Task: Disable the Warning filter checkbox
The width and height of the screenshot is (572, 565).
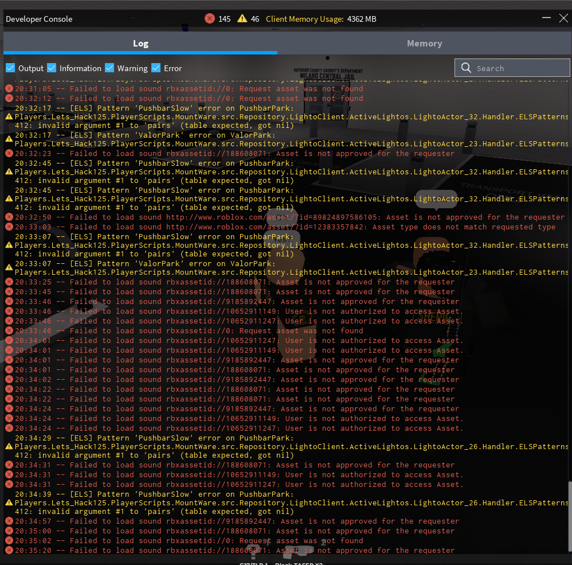Action: (x=109, y=68)
